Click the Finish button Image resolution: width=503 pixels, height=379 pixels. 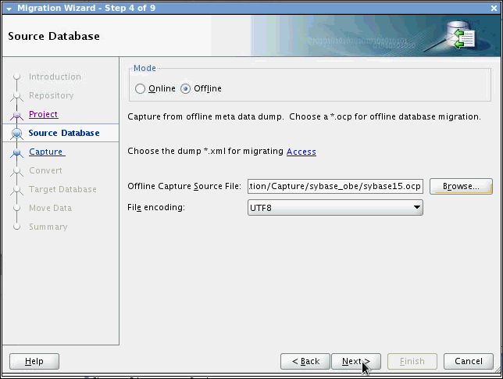click(412, 361)
